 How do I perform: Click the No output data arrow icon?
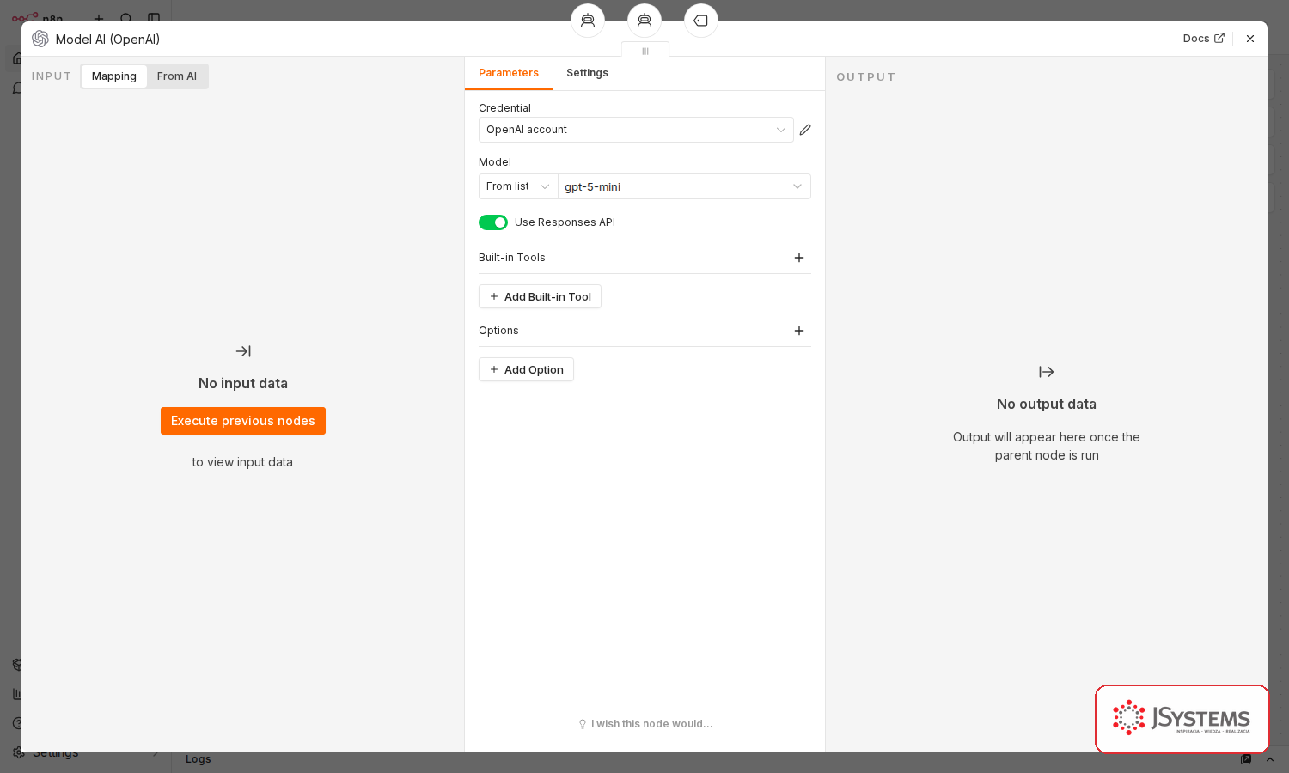[1046, 372]
